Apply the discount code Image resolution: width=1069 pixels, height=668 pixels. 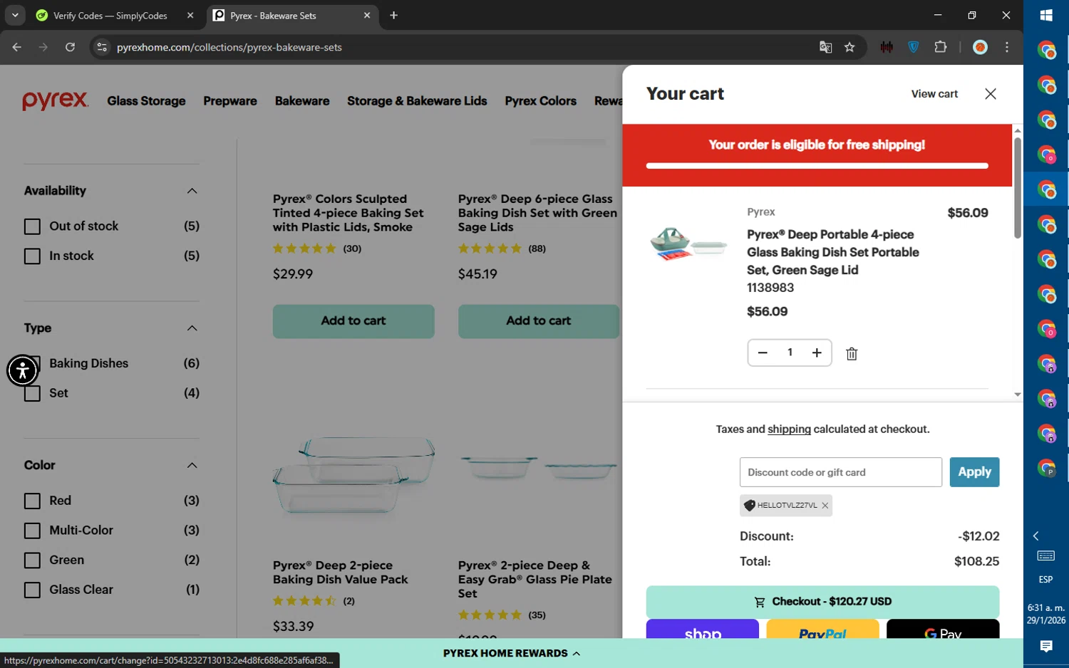(974, 472)
